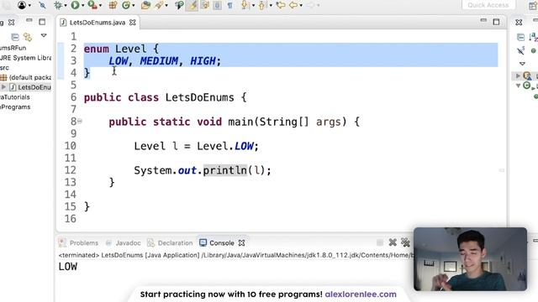Select the default package tree item

(x=26, y=77)
